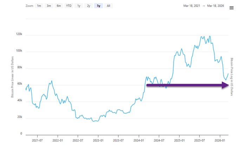The image size is (241, 147).
Task: Click the 2021-07 axis tick label
Action: [37, 140]
